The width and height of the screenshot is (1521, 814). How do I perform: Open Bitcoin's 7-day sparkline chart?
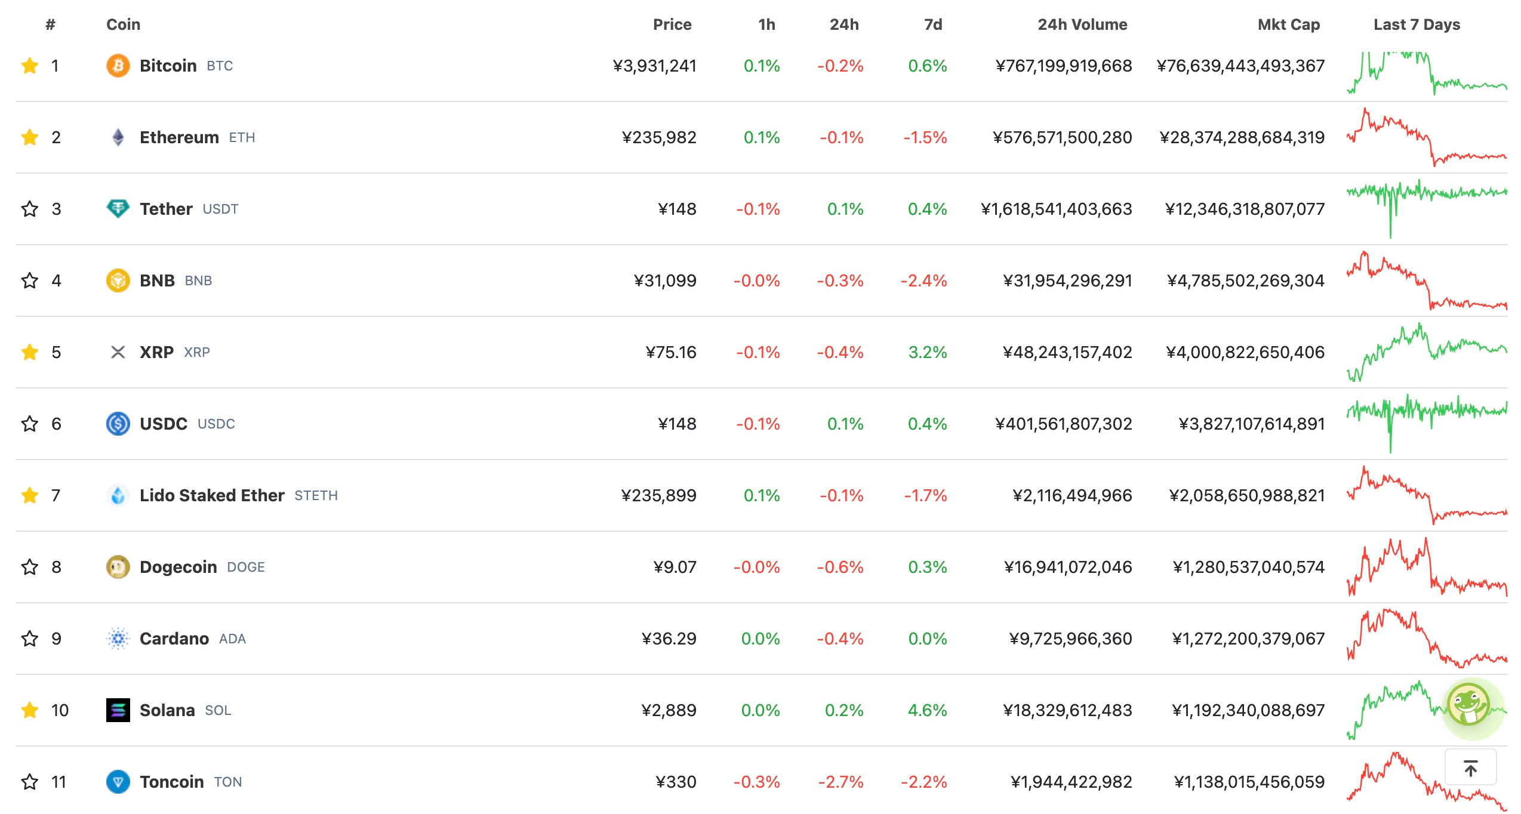[x=1427, y=73]
